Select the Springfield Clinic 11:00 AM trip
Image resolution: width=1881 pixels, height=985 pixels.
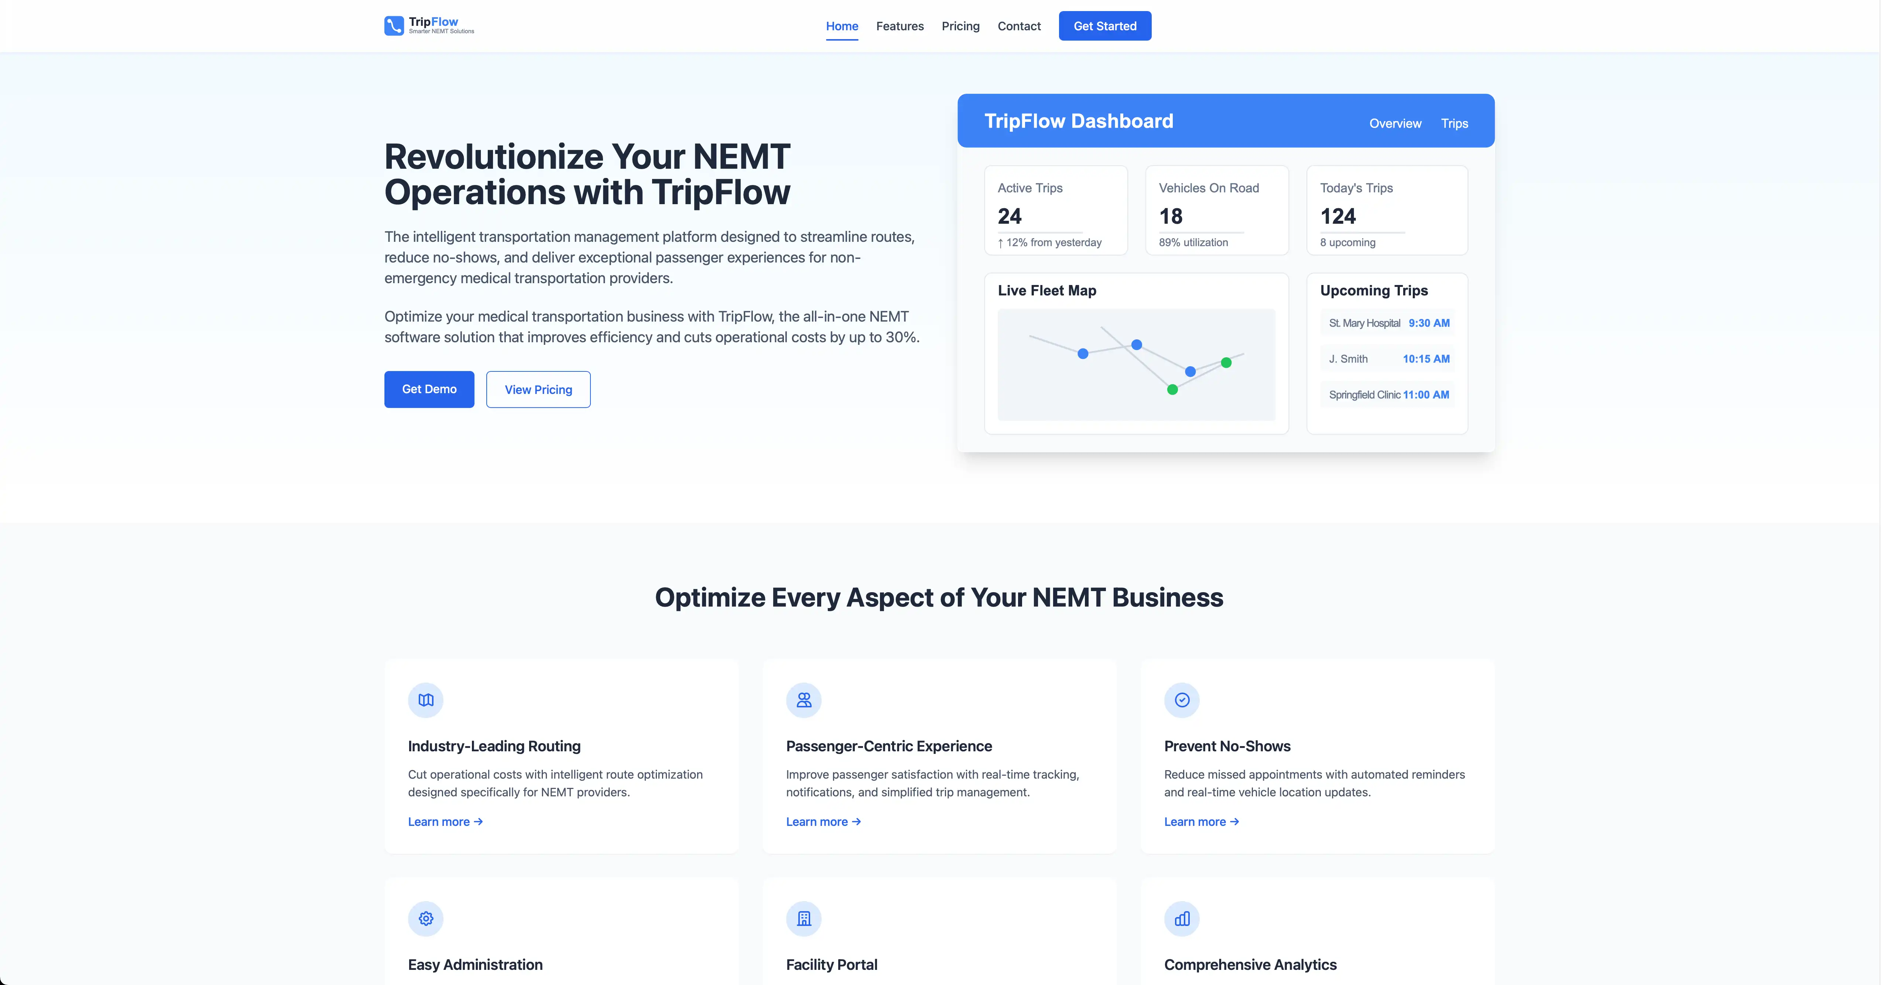coord(1387,394)
